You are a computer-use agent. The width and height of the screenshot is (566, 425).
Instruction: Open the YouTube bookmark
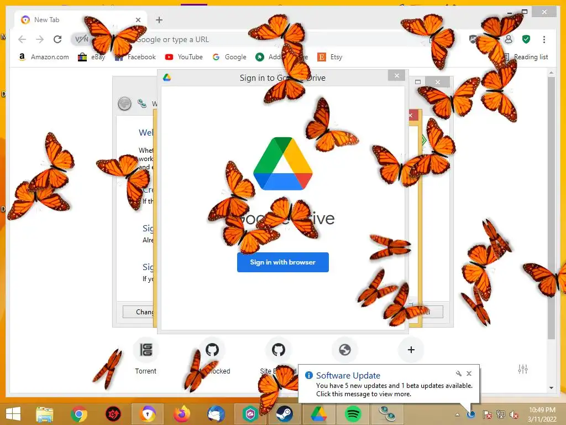tap(184, 57)
